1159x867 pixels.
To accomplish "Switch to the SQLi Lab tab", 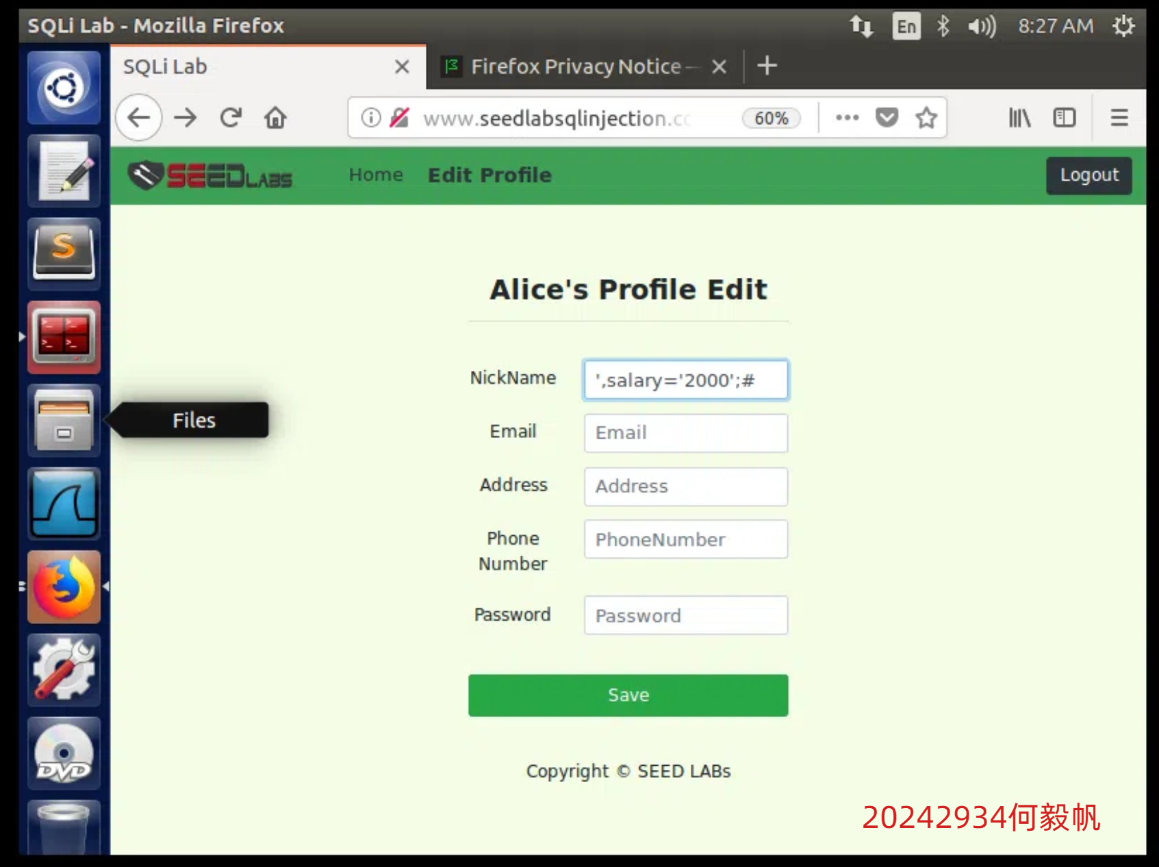I will click(x=268, y=66).
